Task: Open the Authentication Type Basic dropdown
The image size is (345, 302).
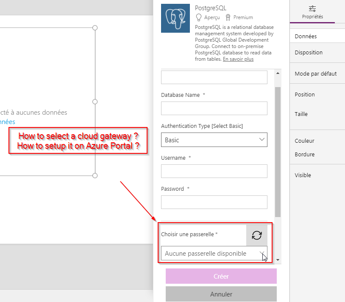Action: click(214, 140)
